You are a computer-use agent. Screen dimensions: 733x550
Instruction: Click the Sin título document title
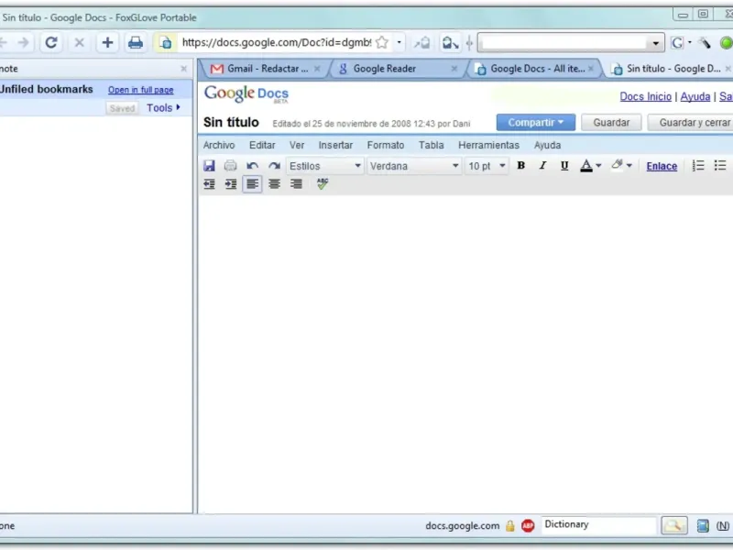coord(231,123)
